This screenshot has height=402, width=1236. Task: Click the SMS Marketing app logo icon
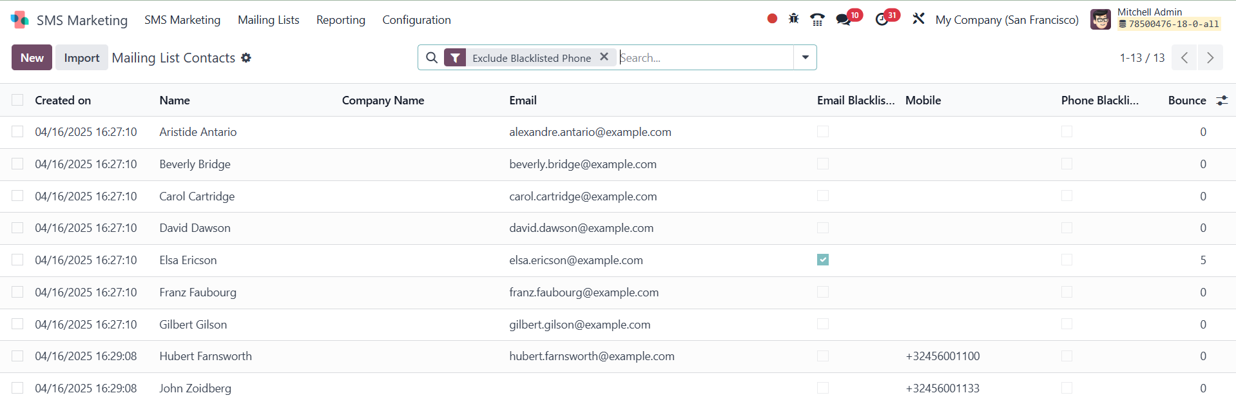(x=19, y=20)
